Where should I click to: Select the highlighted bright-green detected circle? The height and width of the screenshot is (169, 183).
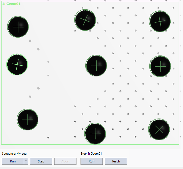pos(17,65)
